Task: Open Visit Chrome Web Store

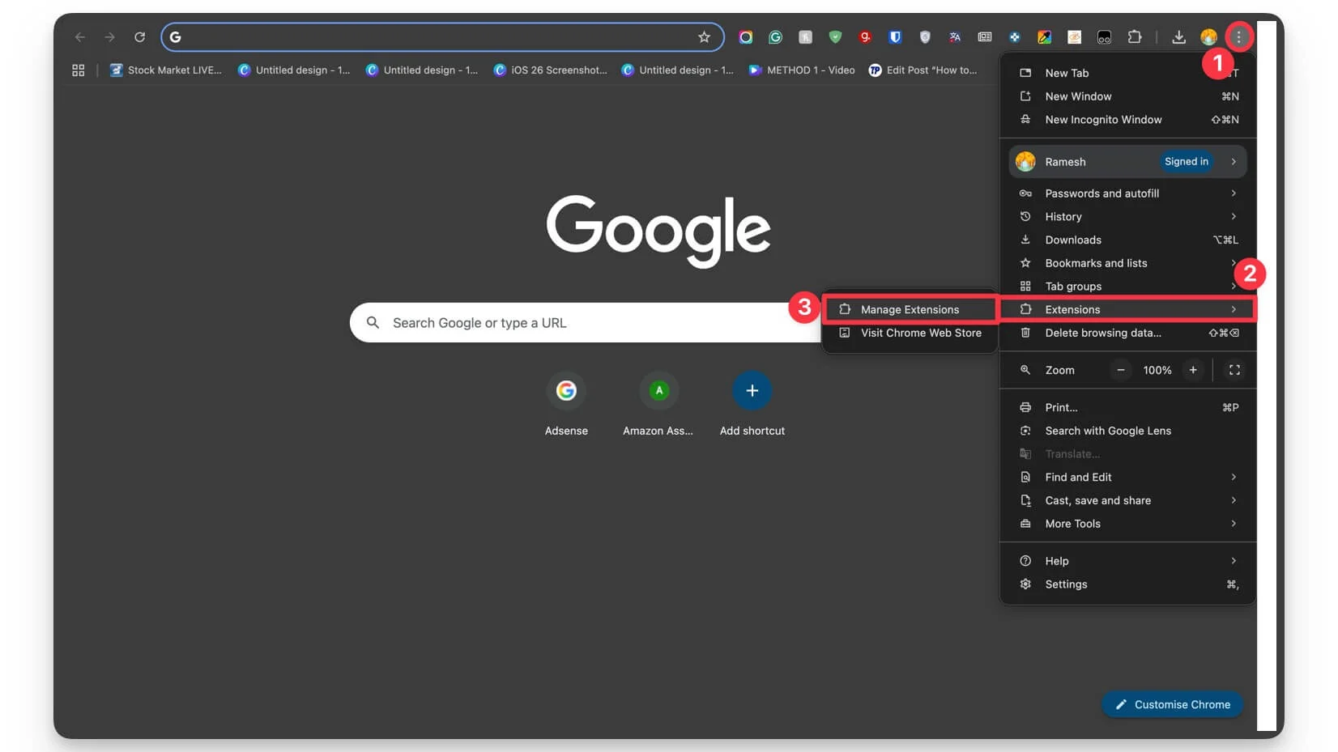Action: (x=921, y=333)
